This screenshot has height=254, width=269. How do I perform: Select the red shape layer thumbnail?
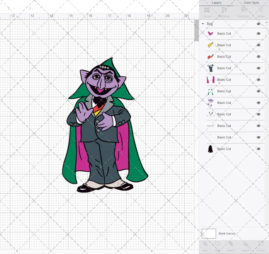211,57
